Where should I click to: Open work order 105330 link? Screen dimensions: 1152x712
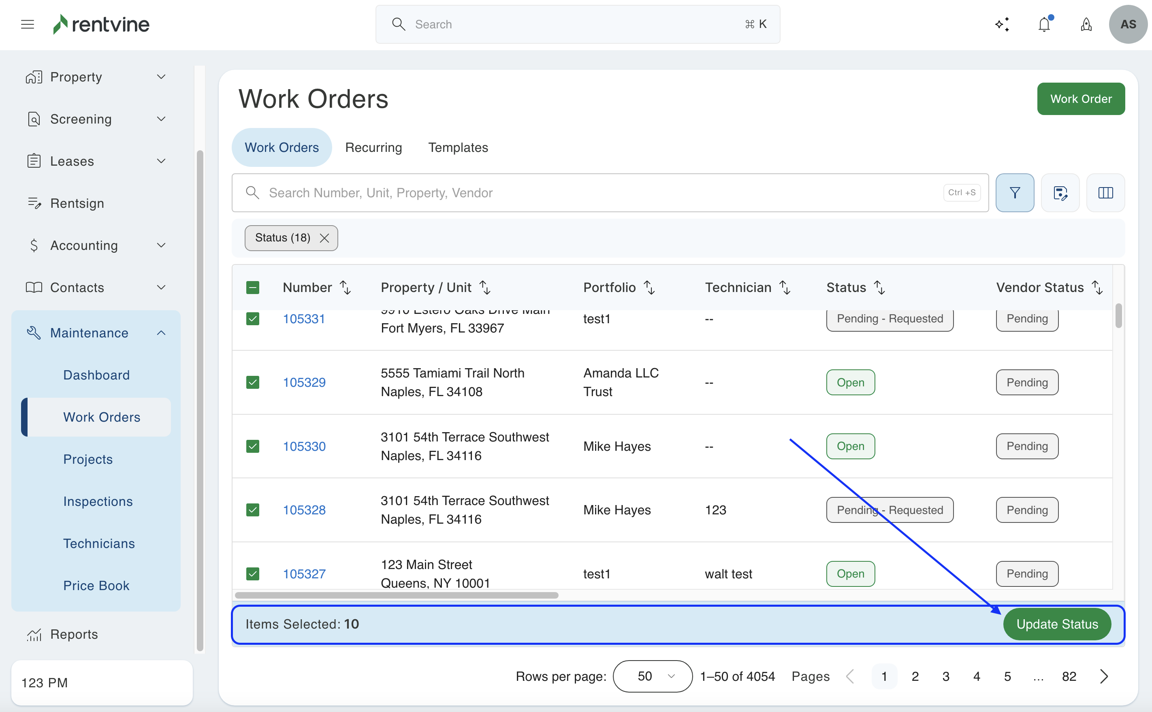[304, 446]
